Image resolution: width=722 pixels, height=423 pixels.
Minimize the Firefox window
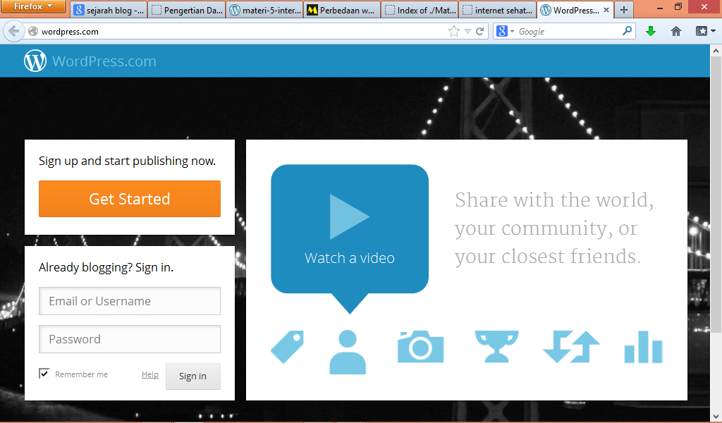(659, 7)
